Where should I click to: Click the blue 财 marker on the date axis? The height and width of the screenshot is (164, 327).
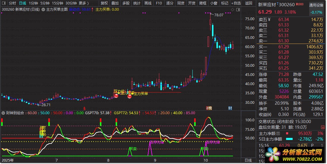pos(230,108)
